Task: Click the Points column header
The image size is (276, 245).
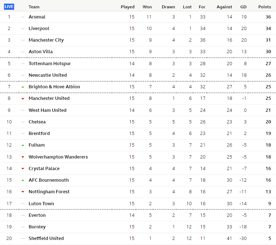Action: 264,7
